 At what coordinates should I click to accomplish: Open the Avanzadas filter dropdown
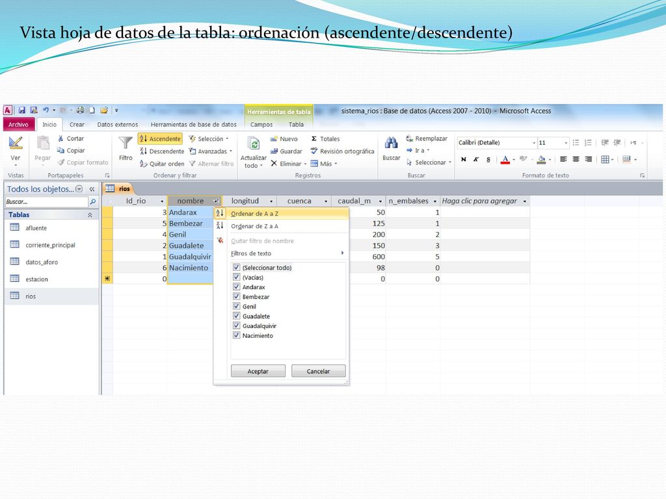point(211,151)
